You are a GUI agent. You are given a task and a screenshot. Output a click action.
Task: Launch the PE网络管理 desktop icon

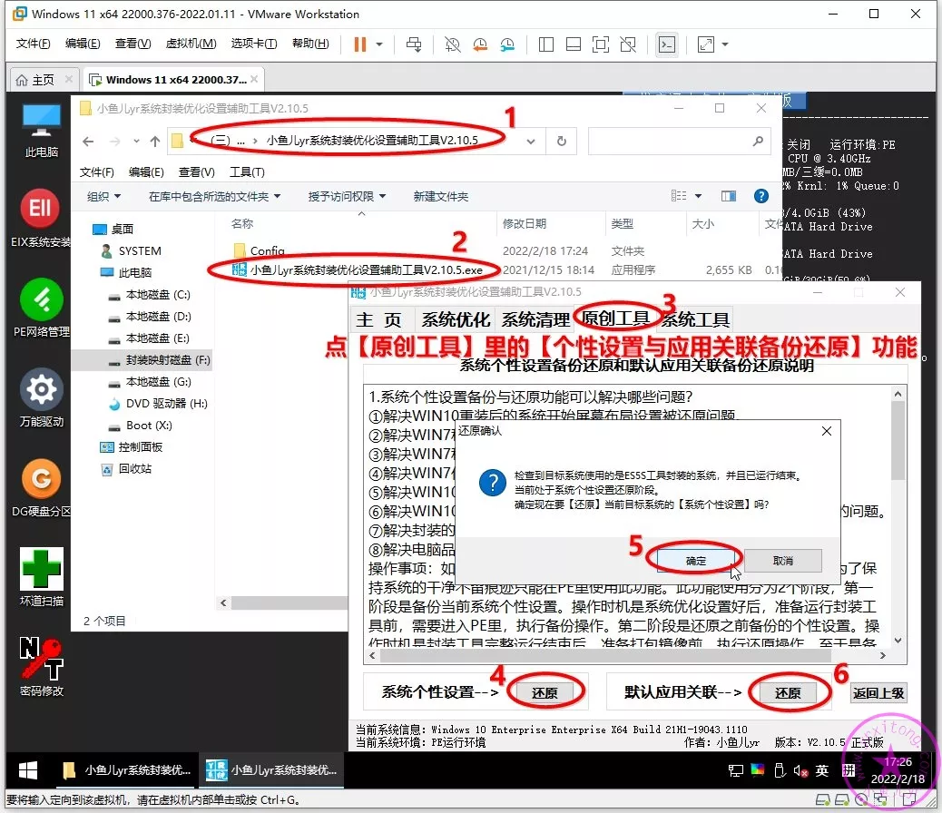tap(41, 300)
